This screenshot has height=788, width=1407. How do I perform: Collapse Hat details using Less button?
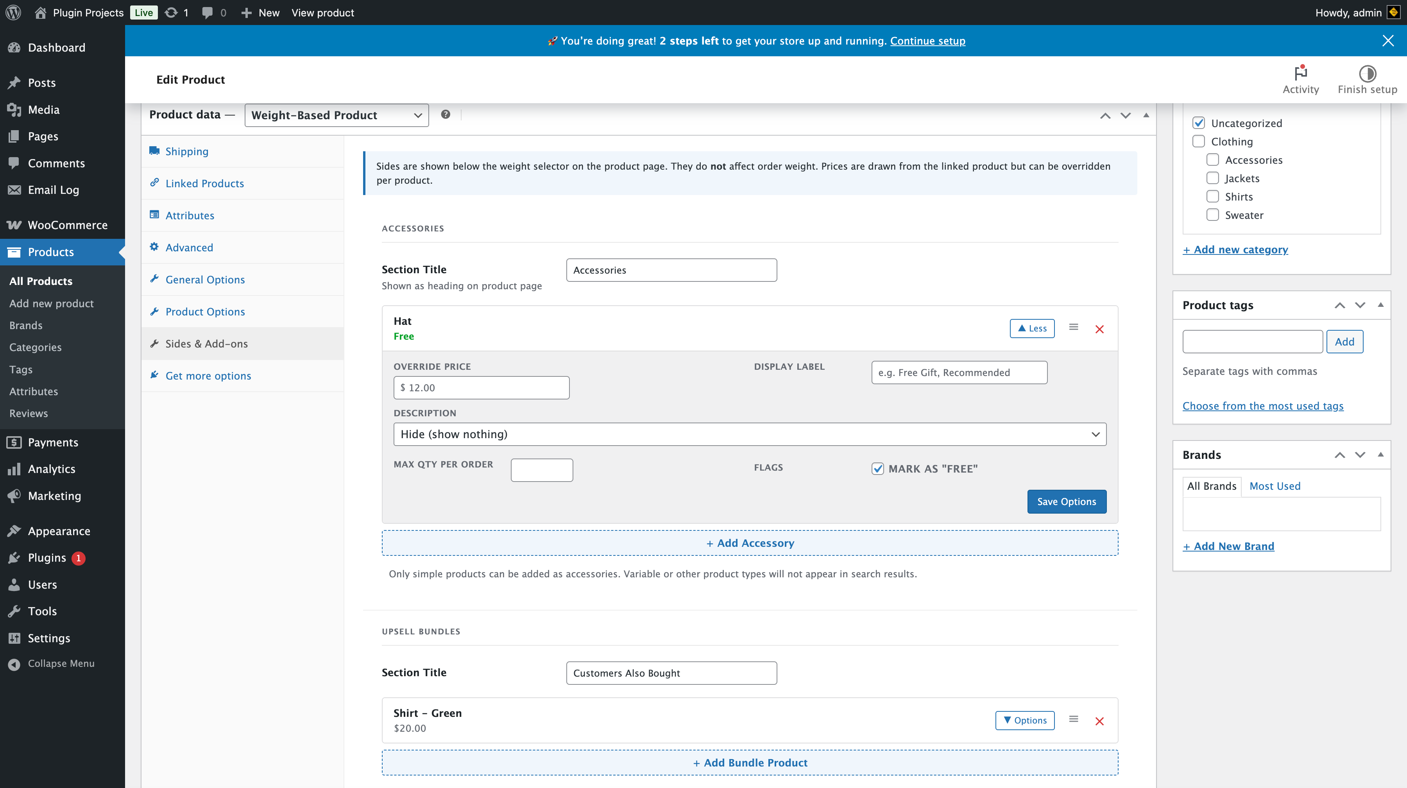tap(1032, 328)
